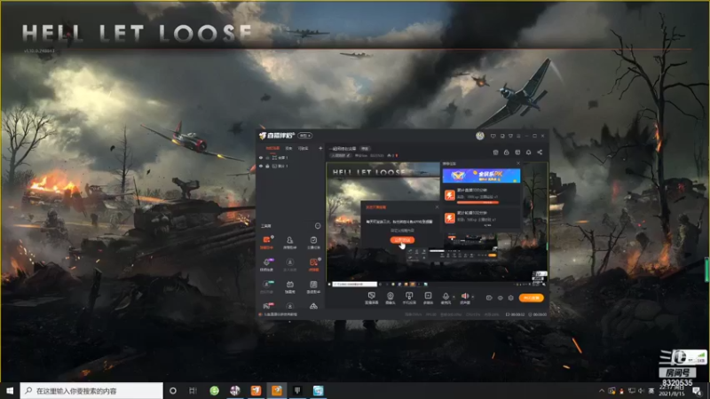Open the TV-shaped tool icon
Viewport: 710px width, 399px height.
[x=290, y=286]
